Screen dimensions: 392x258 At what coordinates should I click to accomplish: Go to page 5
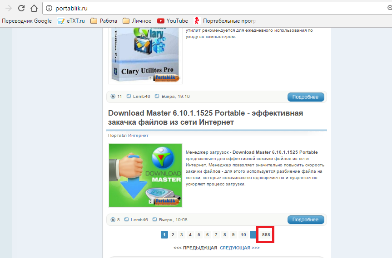(x=199, y=234)
